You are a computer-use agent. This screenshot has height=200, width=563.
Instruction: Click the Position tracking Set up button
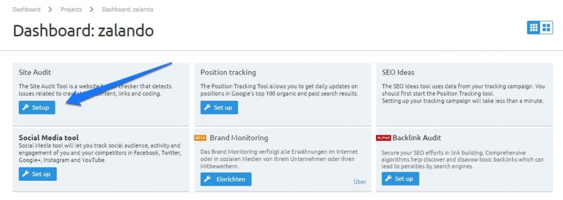point(219,108)
